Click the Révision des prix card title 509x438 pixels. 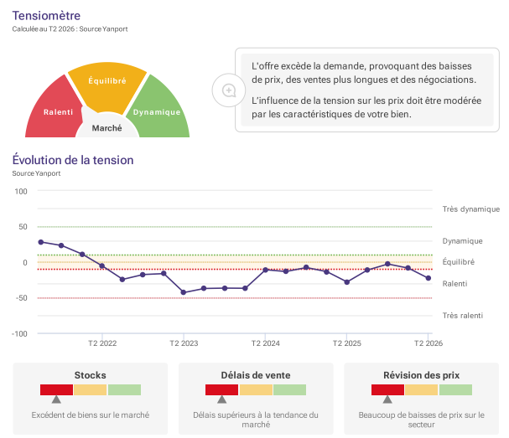click(421, 375)
